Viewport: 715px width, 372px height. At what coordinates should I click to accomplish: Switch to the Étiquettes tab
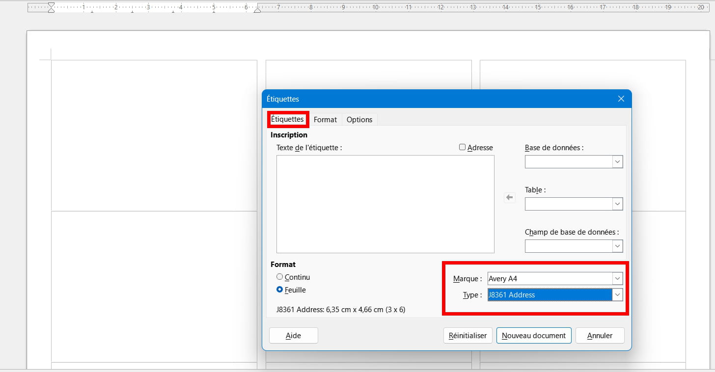(x=287, y=119)
